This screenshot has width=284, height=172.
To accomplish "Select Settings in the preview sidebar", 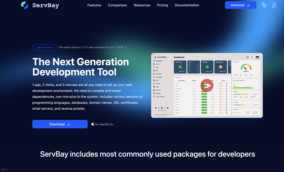I will 157,93.
